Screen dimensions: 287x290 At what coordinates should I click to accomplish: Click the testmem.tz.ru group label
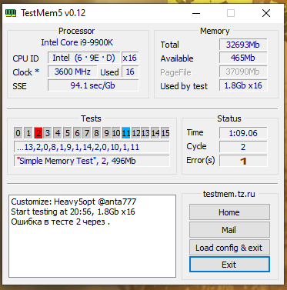(x=229, y=194)
